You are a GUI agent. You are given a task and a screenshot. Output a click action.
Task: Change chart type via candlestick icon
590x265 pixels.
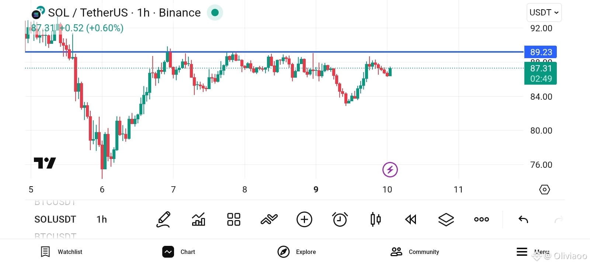(375, 219)
